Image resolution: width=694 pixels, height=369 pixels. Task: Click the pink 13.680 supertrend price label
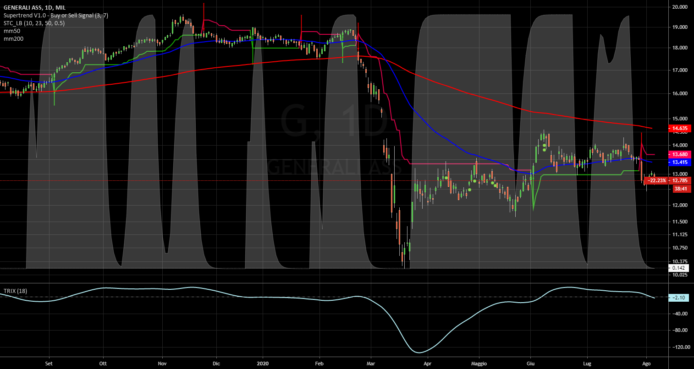point(680,154)
